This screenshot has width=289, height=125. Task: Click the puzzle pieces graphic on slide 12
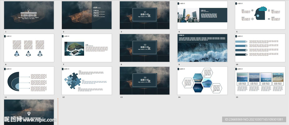tap(73, 81)
